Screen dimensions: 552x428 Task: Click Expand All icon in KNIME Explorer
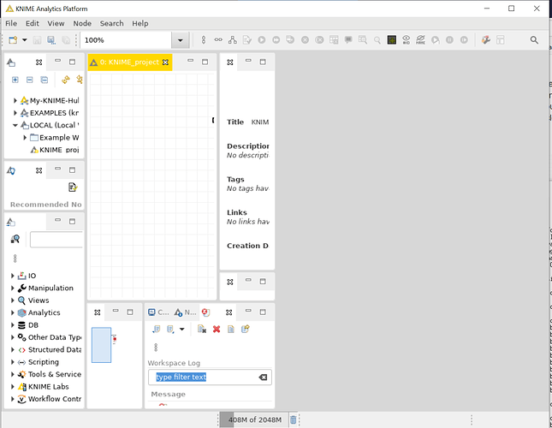(x=15, y=80)
